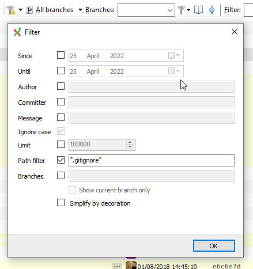Viewport: 253px width, 269px height.
Task: Focus the toolbar Filter text field
Action: coord(248,10)
